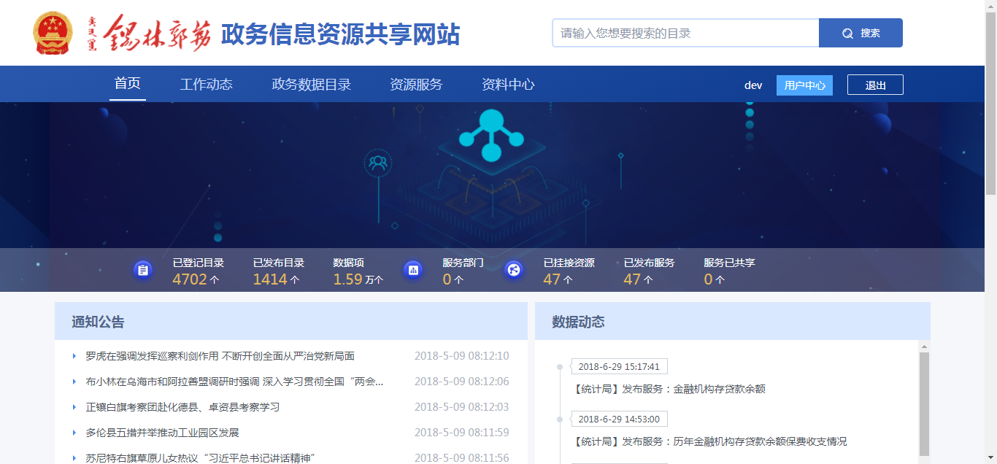Click the magnifier icon in search button
The image size is (997, 464).
(x=847, y=34)
